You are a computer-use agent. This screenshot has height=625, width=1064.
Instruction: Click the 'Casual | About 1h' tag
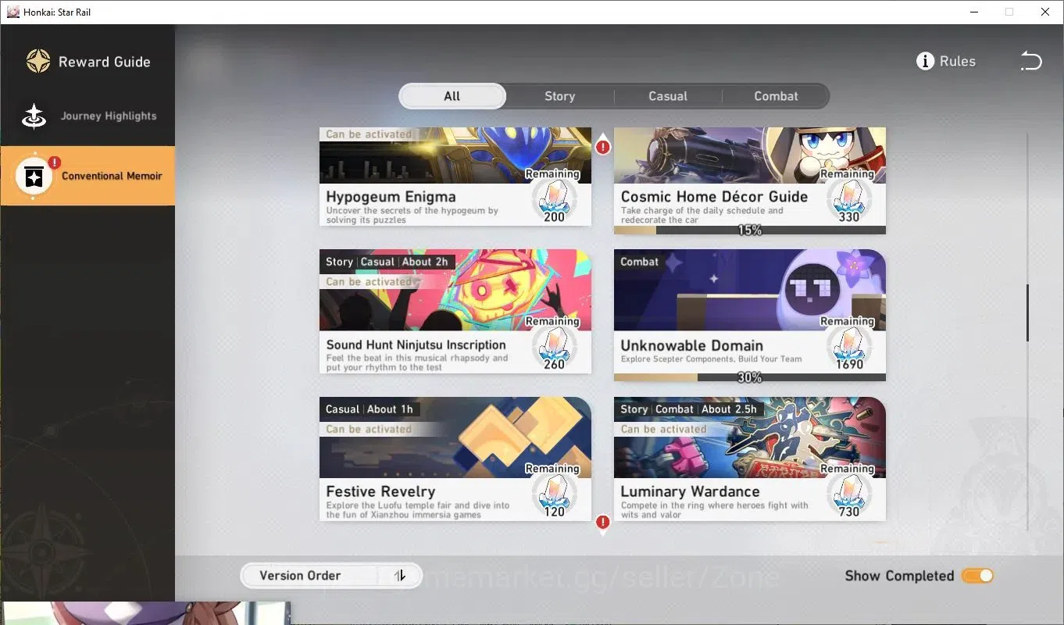[369, 409]
